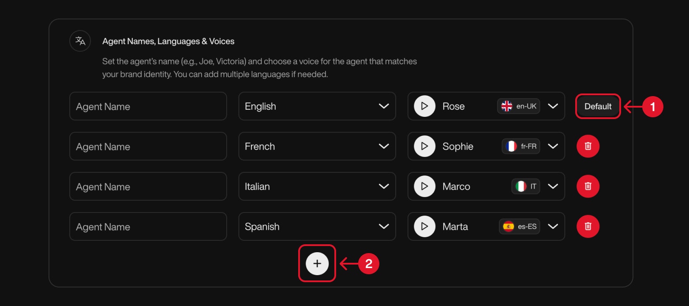Screen dimensions: 689x306
Task: Play a preview of the Sophie voice
Action: 424,146
